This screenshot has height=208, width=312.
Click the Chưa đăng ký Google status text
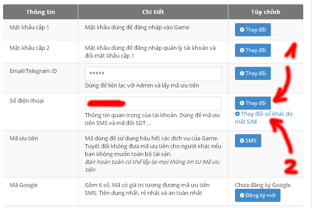coord(263,185)
